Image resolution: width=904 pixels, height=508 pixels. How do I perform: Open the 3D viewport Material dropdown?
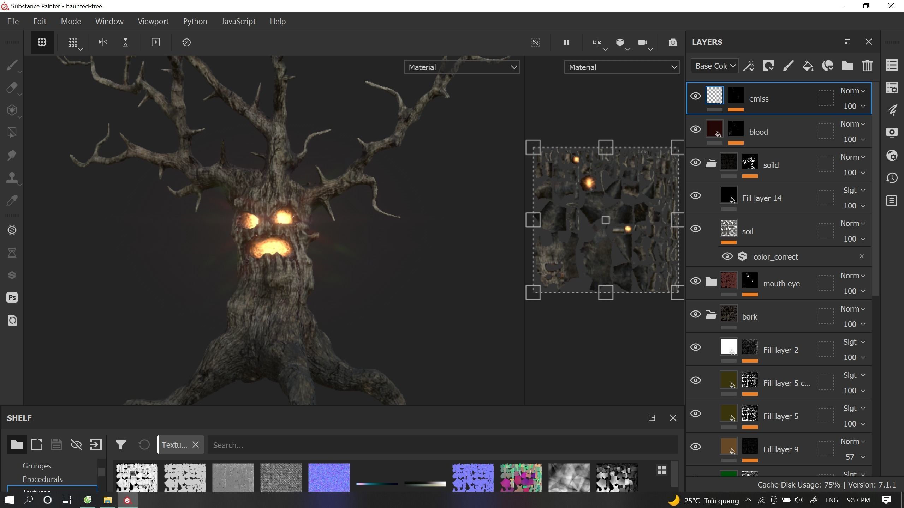tap(462, 67)
